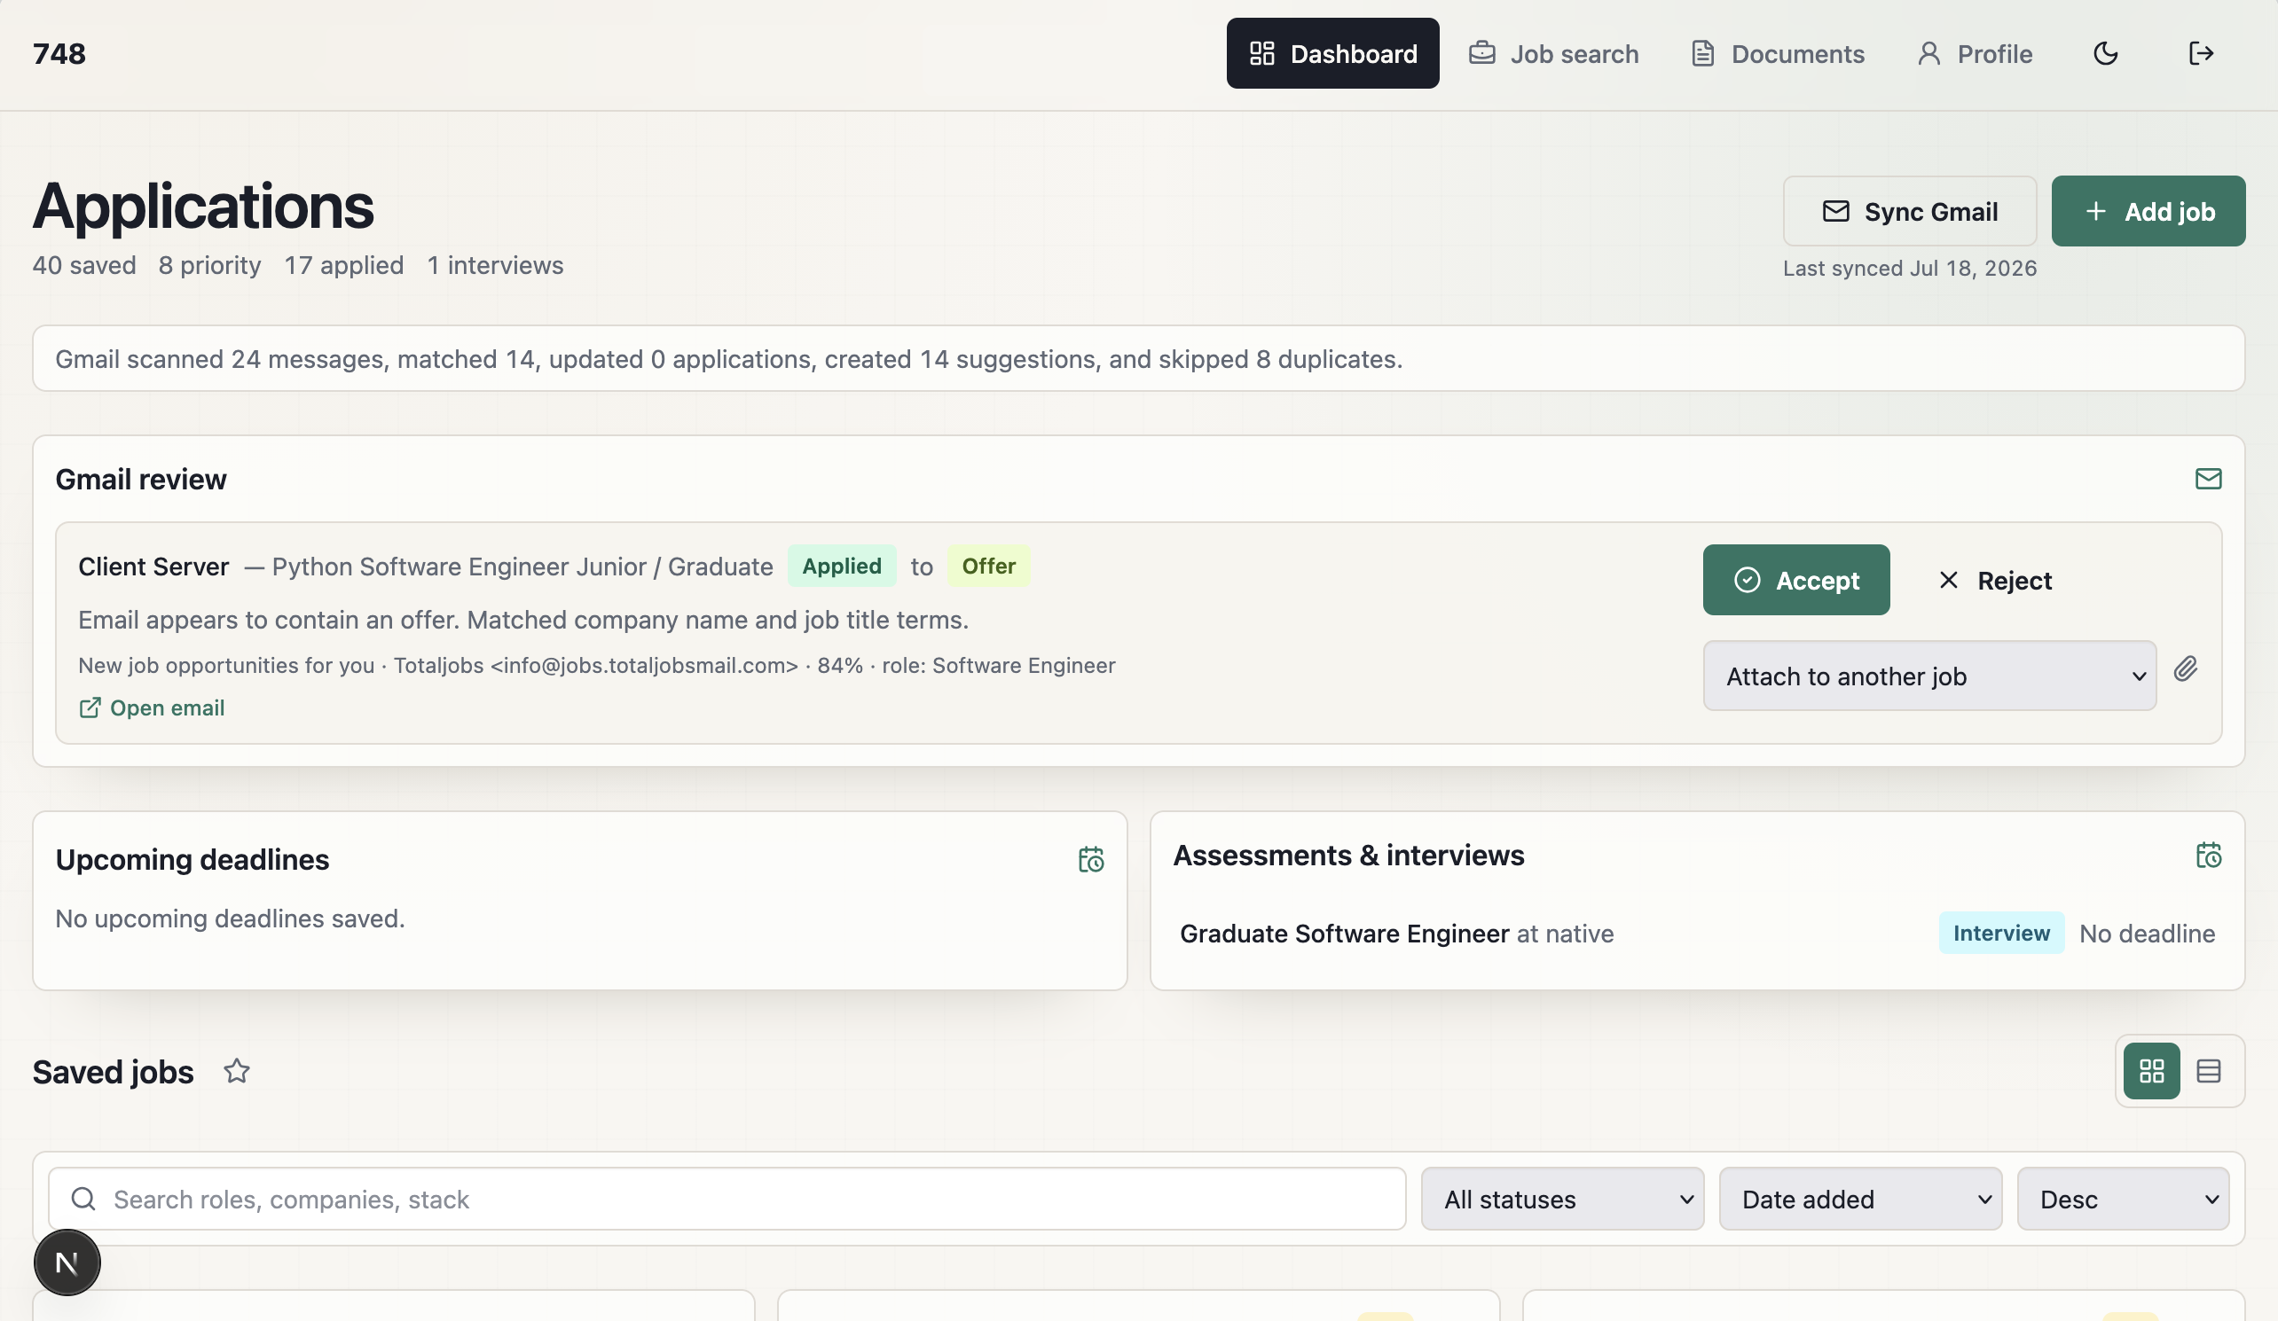
Task: Click the '1 interviews' stat
Action: [x=494, y=266]
